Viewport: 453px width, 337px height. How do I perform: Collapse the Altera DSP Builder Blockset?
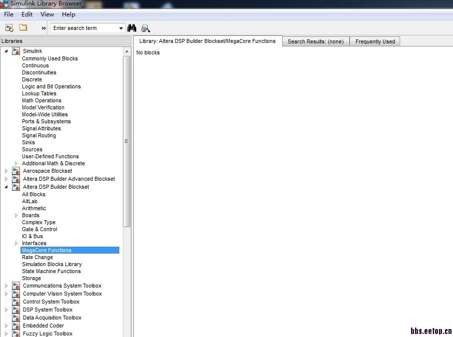pos(6,187)
